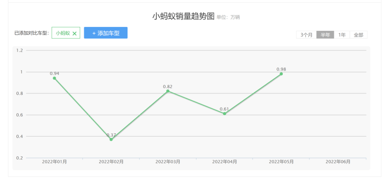Switch to the 3个月 time range
This screenshot has height=183, width=390.
(306, 35)
